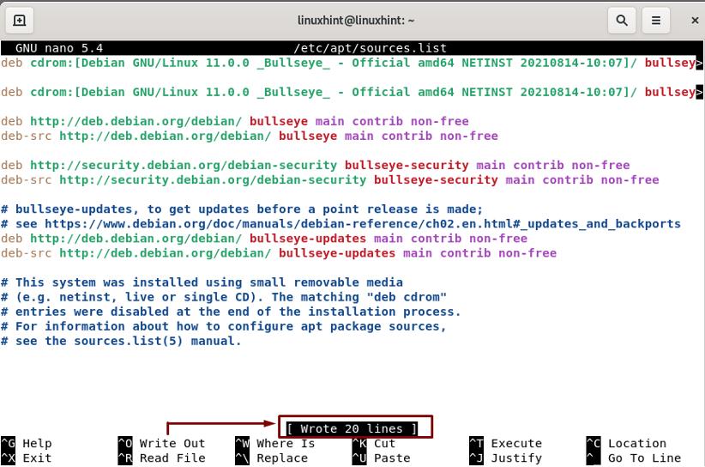Click the Go To Line shortcut
Viewport: 705px width, 467px height.
(634, 458)
